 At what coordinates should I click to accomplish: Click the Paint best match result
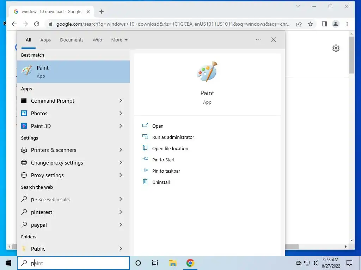(73, 72)
